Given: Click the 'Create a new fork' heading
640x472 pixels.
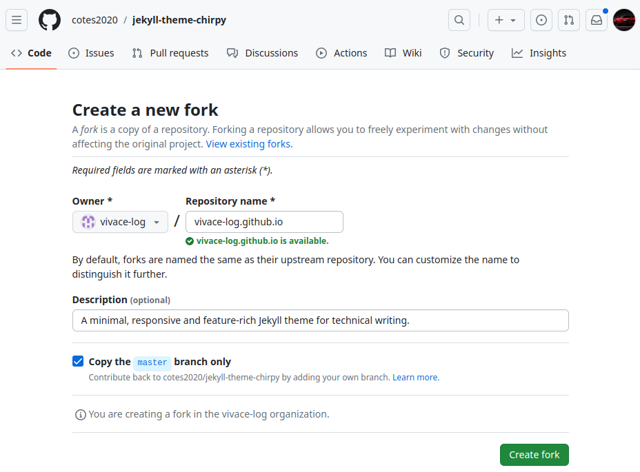Looking at the screenshot, I should tap(145, 110).
